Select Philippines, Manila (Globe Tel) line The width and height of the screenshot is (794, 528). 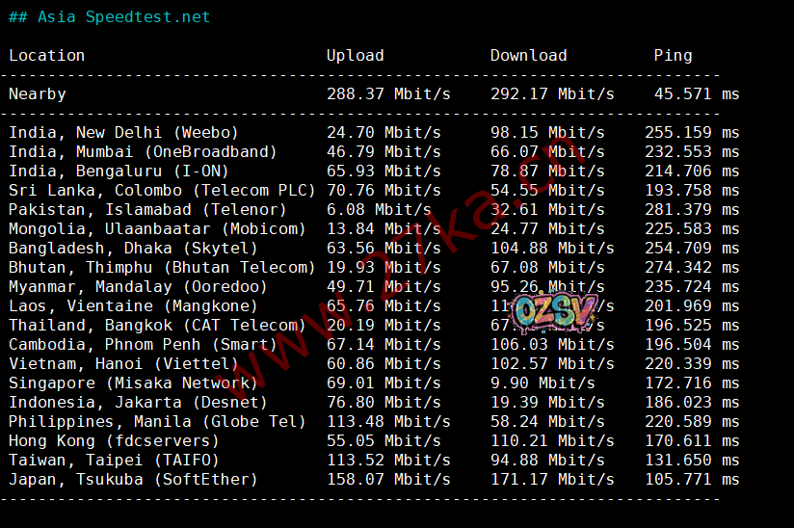point(157,422)
